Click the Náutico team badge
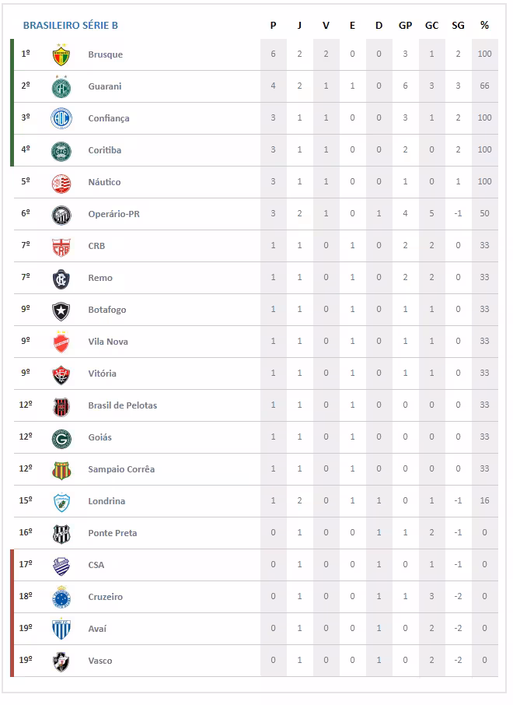Image resolution: width=513 pixels, height=705 pixels. [x=61, y=183]
